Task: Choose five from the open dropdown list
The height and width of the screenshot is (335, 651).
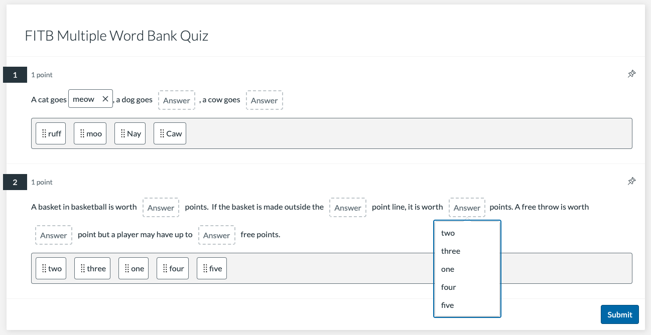Action: 447,305
